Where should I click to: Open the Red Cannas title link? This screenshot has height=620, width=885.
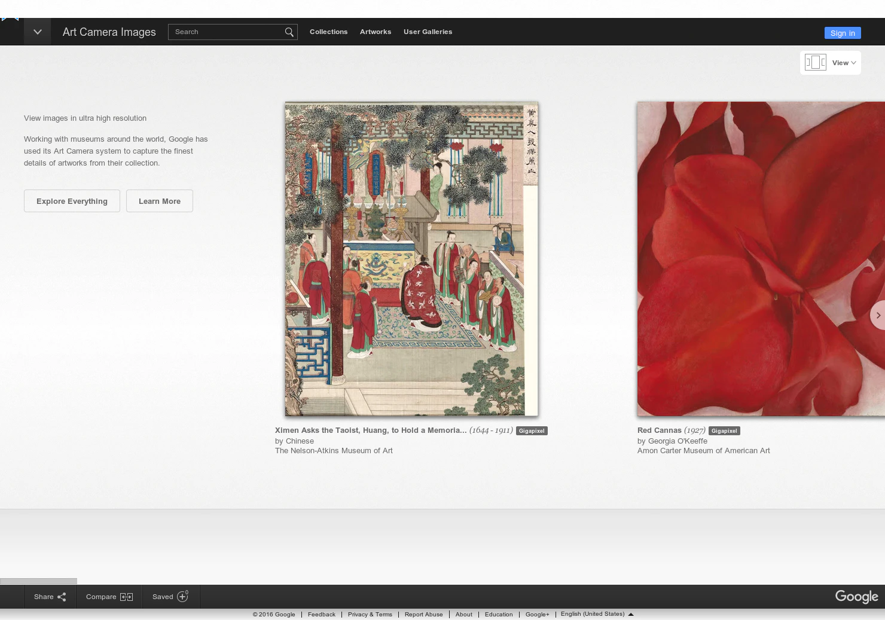(660, 430)
